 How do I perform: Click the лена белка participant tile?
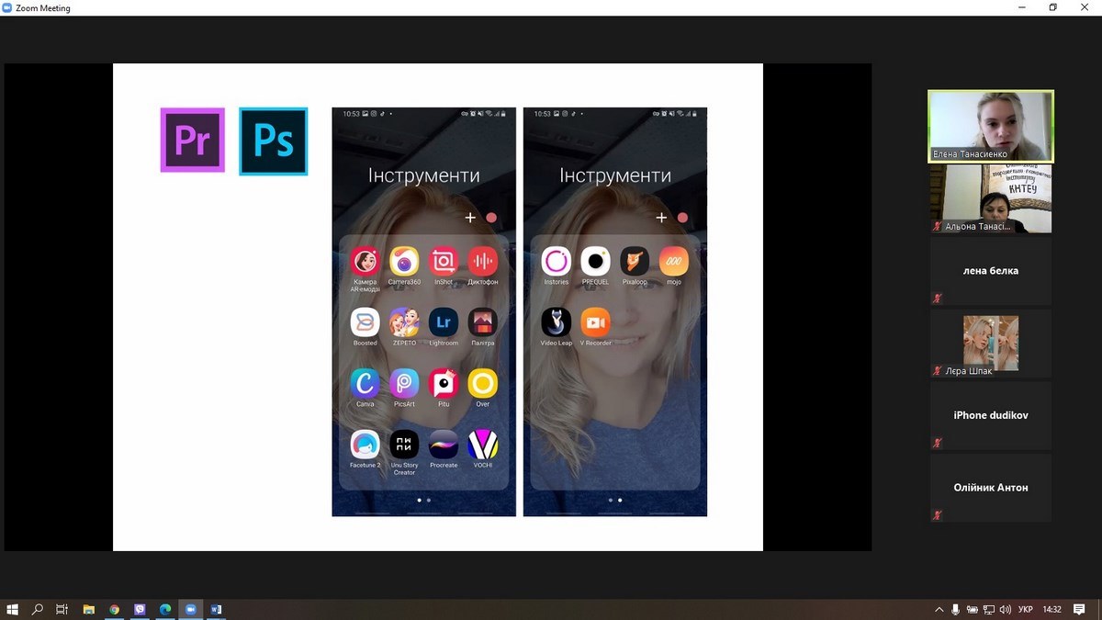[x=990, y=271]
